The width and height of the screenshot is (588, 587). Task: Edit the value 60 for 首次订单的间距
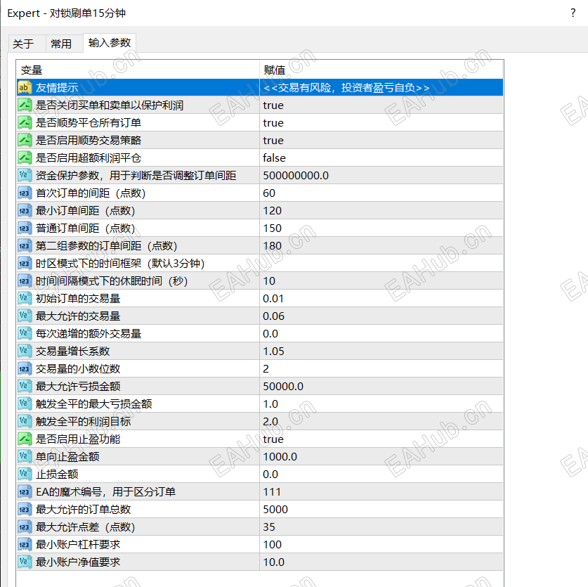click(381, 193)
